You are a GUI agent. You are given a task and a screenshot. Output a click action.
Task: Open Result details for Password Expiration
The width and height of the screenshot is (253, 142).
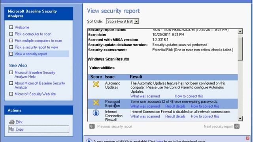[175, 106]
